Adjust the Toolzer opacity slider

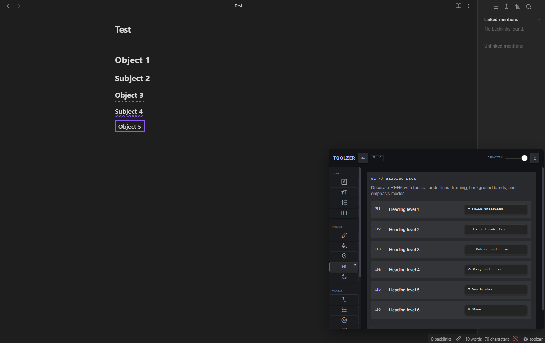517,158
